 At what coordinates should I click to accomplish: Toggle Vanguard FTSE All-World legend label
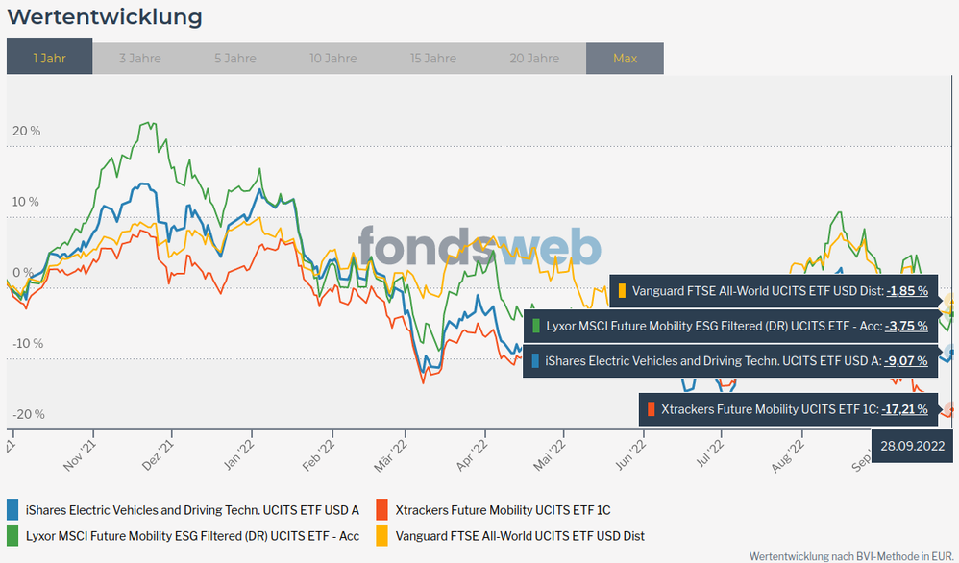pyautogui.click(x=520, y=535)
